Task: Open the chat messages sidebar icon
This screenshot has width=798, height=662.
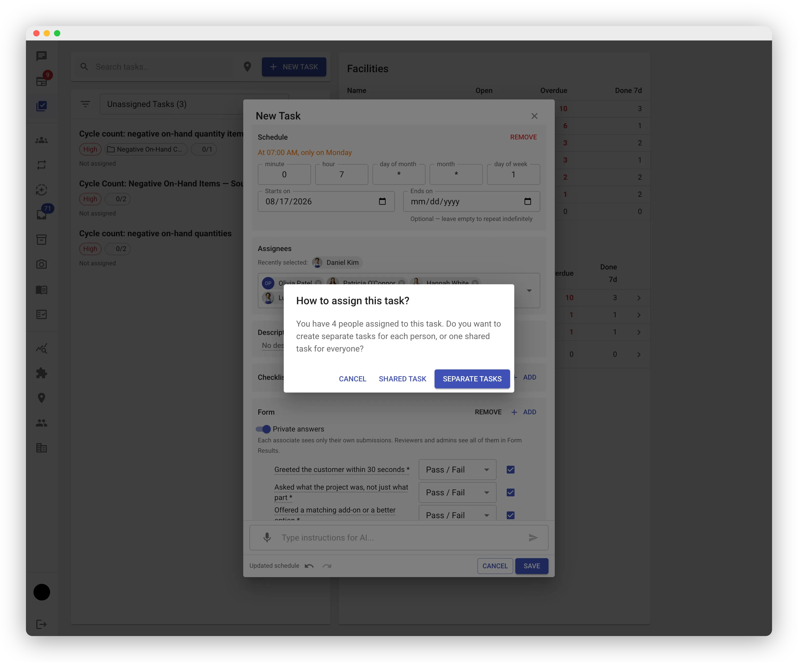Action: point(42,56)
